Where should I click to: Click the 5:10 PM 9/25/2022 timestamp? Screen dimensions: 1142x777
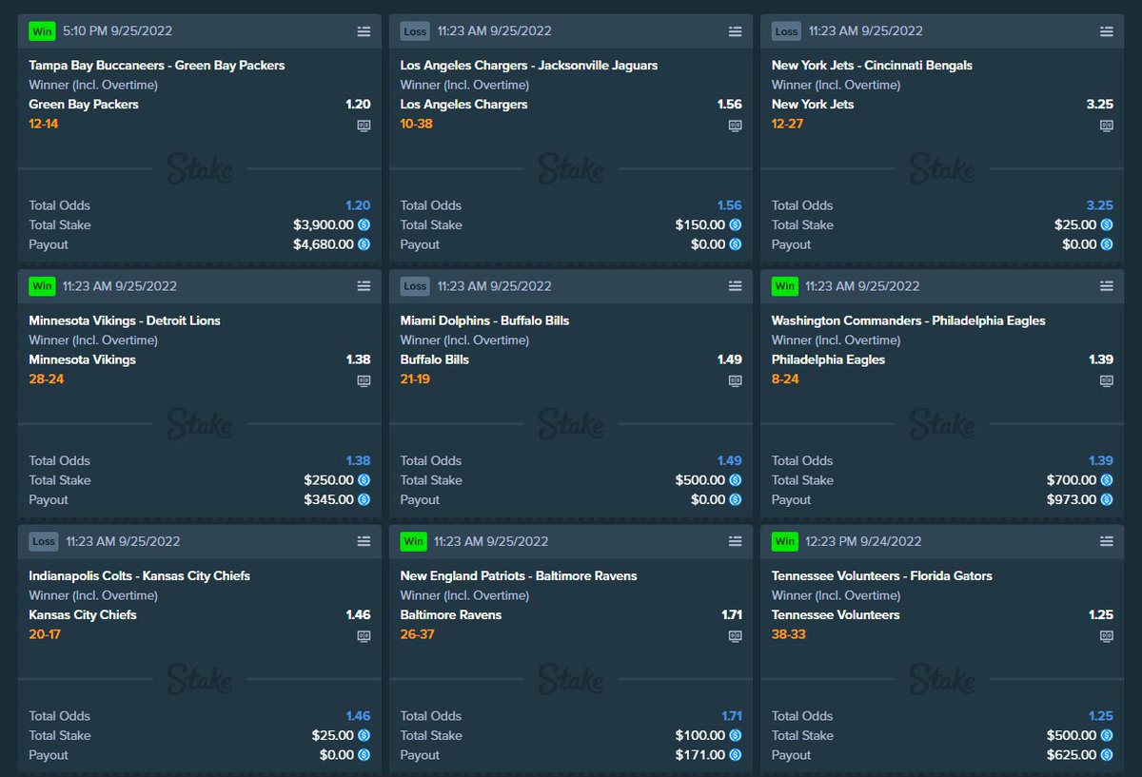point(118,30)
